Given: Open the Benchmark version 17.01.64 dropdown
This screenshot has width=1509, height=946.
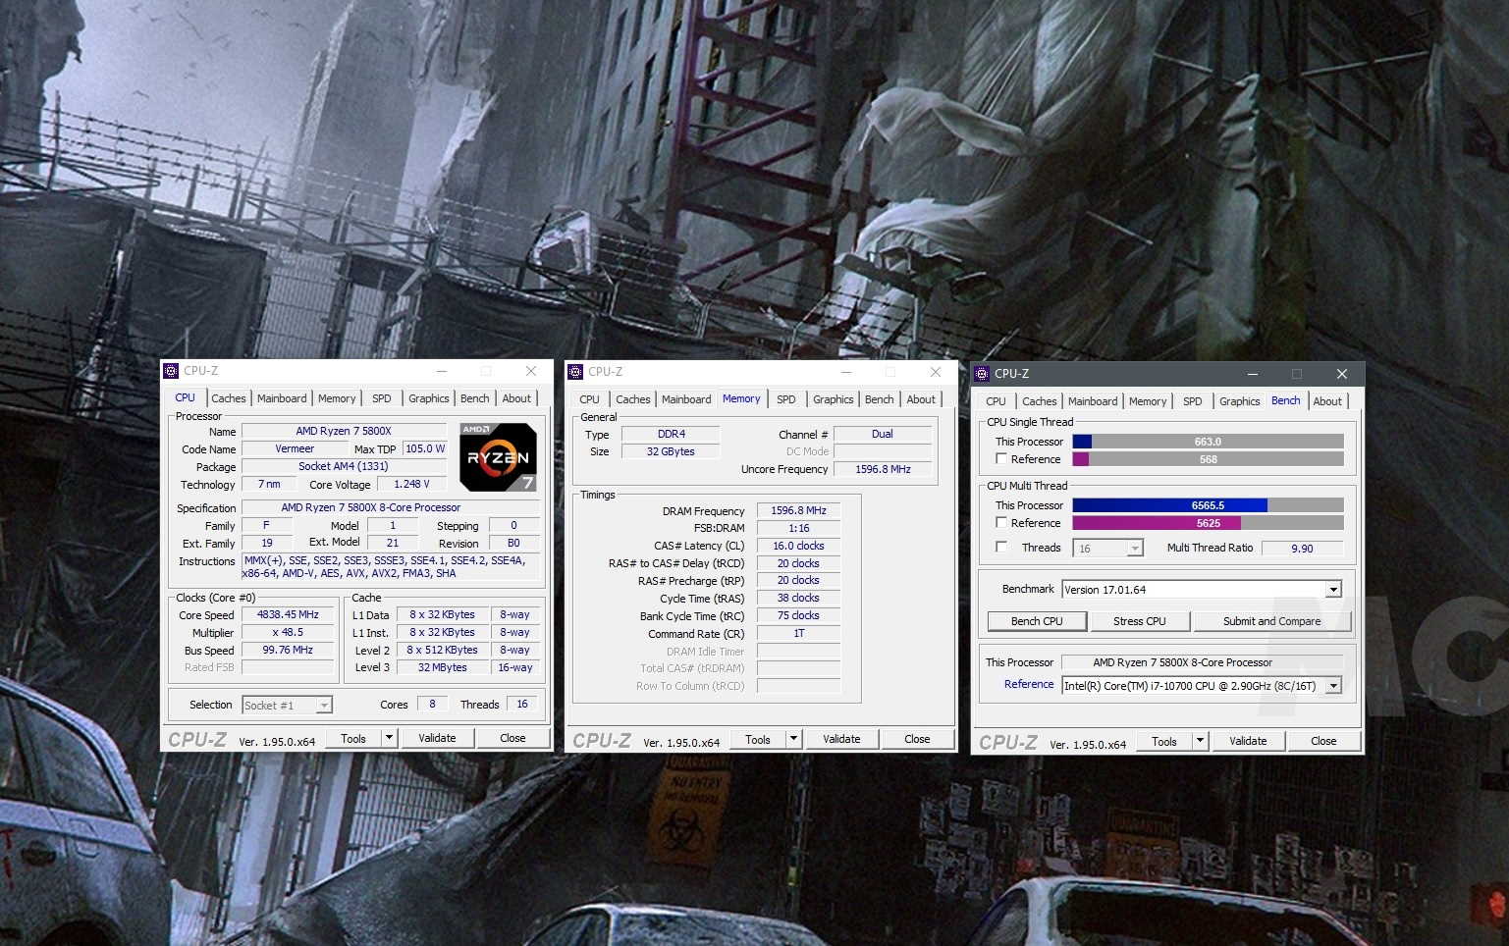Looking at the screenshot, I should coord(1333,590).
